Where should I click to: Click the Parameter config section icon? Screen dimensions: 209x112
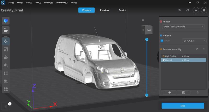(x=161, y=49)
